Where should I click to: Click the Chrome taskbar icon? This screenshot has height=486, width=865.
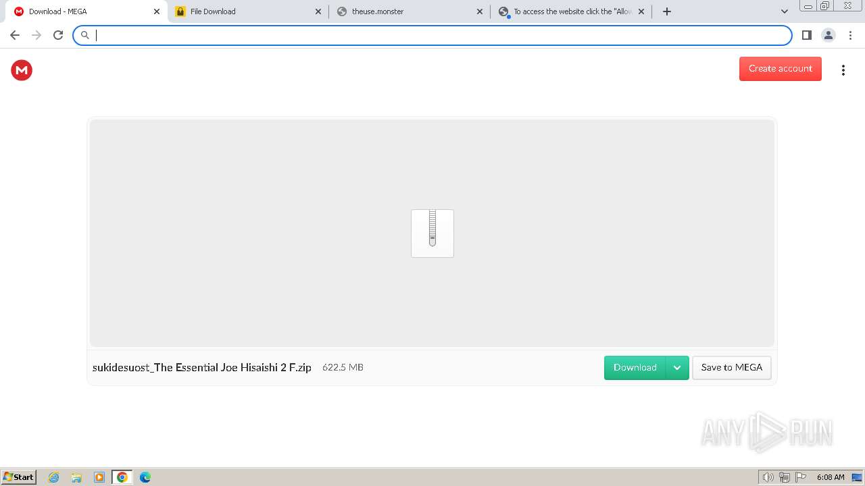122,477
